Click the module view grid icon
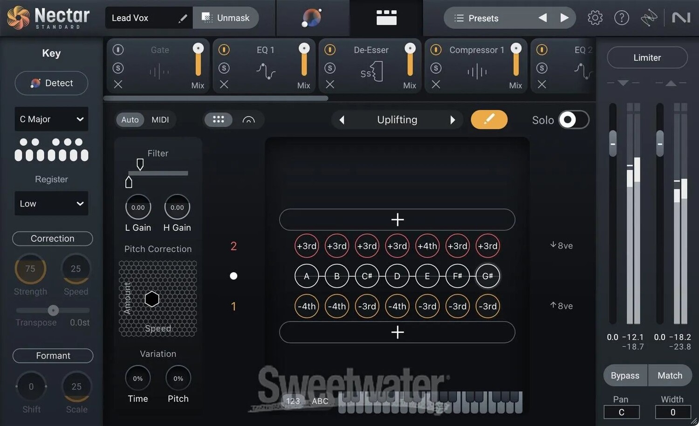 pos(386,18)
